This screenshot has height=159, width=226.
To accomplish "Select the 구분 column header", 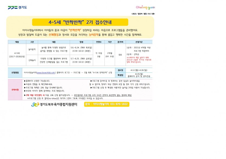I will (32, 42).
